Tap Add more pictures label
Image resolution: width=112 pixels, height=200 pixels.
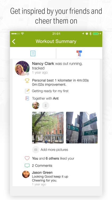click(54, 150)
